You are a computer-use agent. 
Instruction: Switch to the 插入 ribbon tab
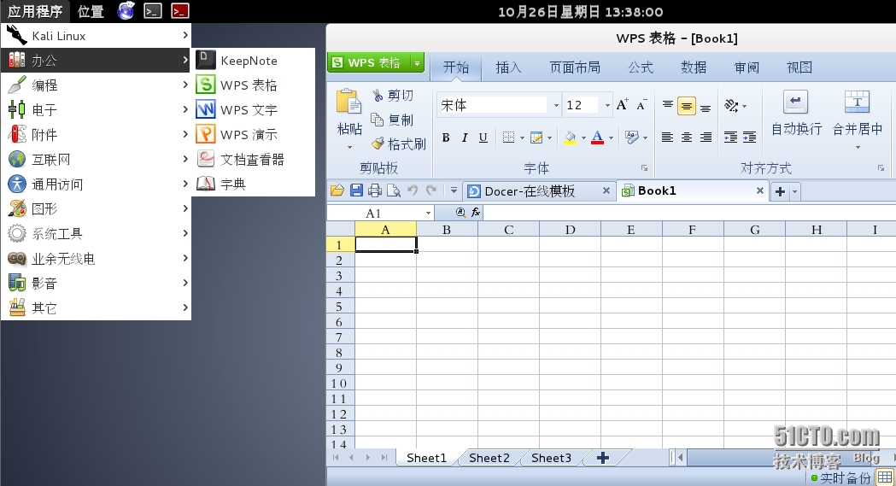(508, 67)
